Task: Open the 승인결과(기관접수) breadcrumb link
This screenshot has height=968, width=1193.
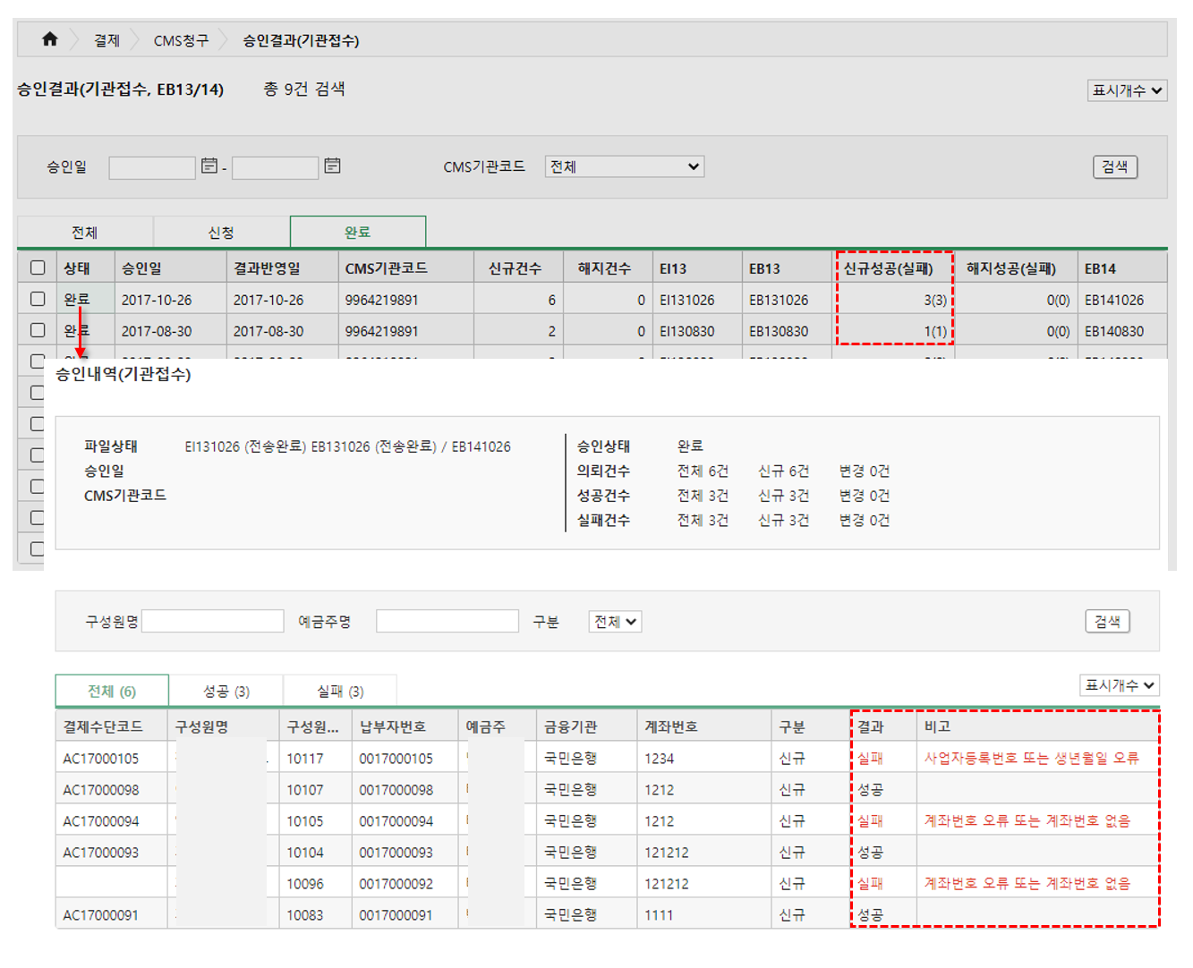Action: (x=301, y=40)
